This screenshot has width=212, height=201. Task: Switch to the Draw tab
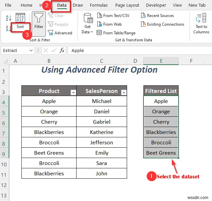coord(78,5)
